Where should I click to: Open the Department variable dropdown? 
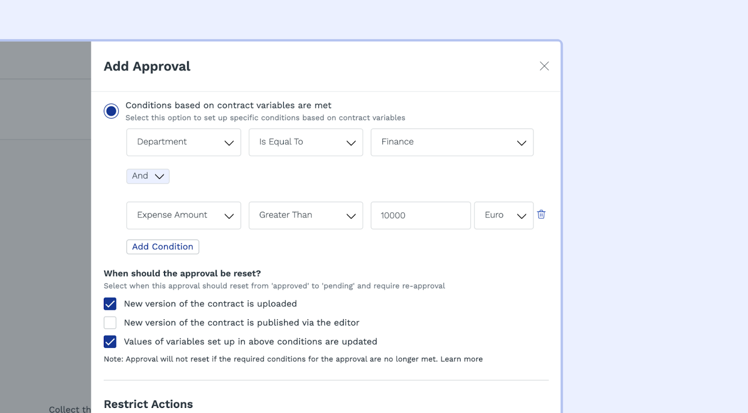tap(184, 142)
